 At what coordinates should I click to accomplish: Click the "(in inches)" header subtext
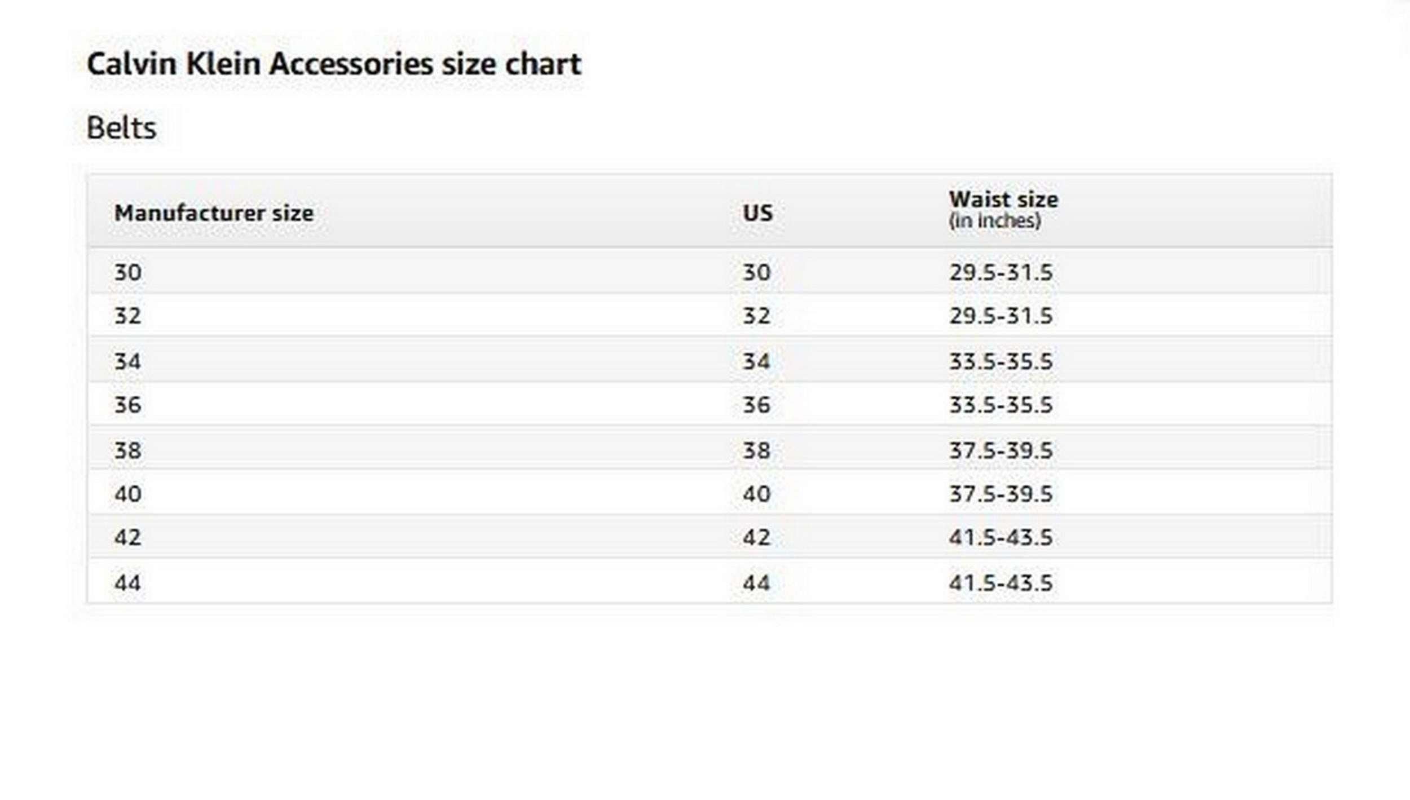pyautogui.click(x=995, y=220)
